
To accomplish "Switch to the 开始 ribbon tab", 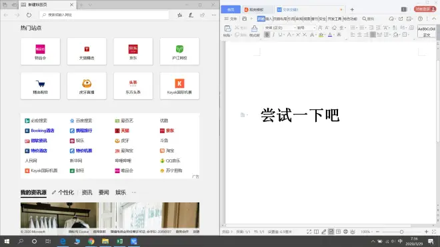I will click(x=261, y=19).
